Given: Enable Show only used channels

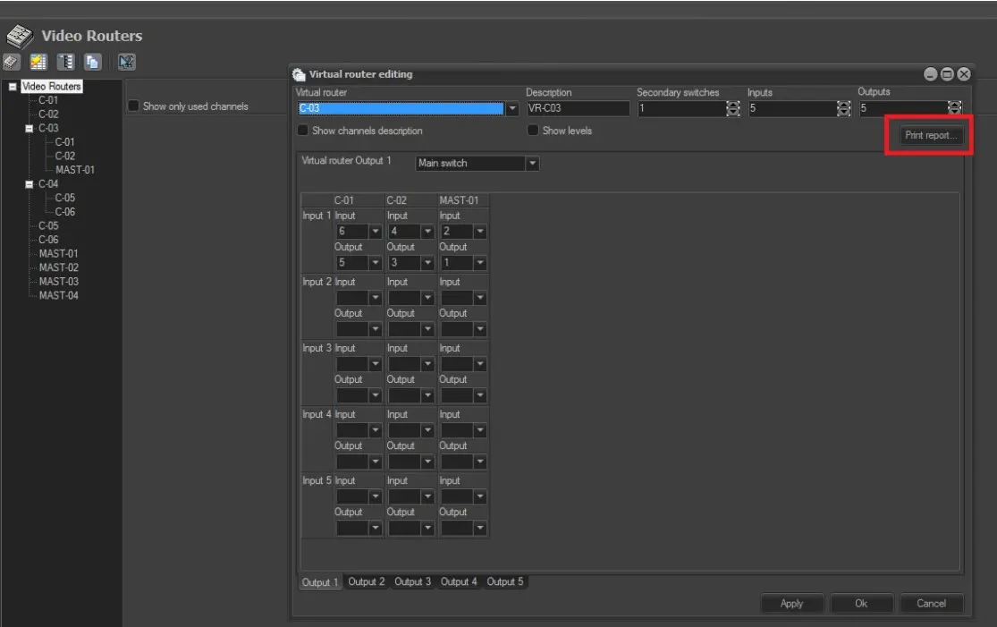Looking at the screenshot, I should [x=134, y=107].
